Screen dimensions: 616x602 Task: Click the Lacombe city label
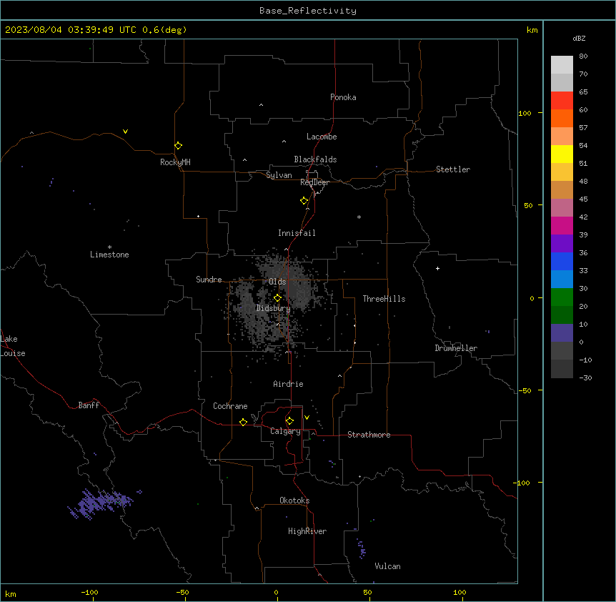click(322, 137)
